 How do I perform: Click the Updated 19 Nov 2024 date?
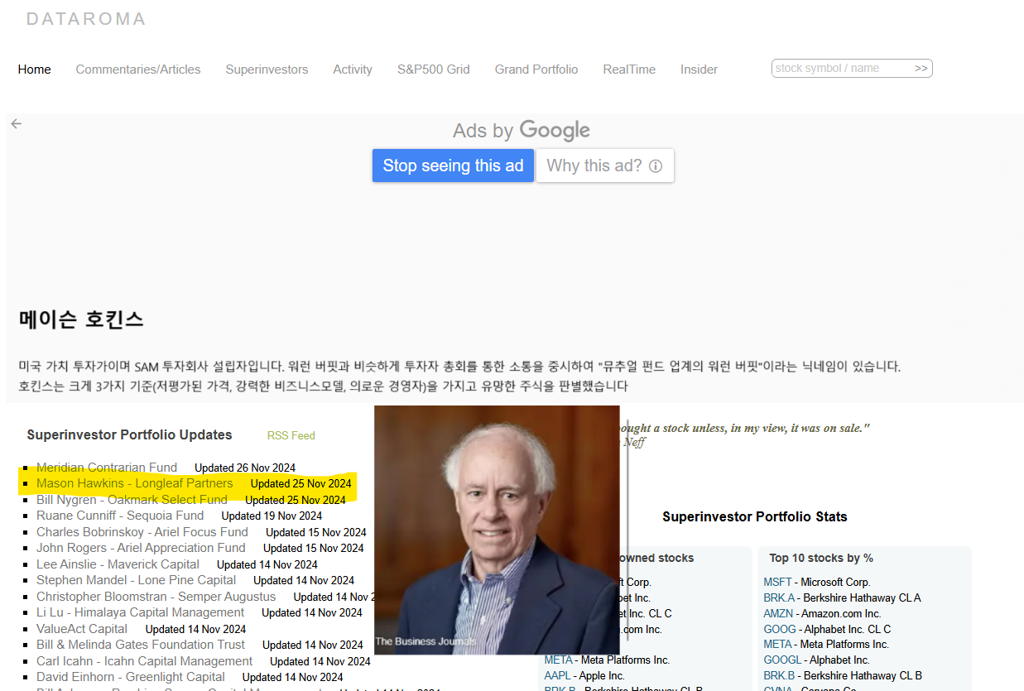[x=272, y=516]
